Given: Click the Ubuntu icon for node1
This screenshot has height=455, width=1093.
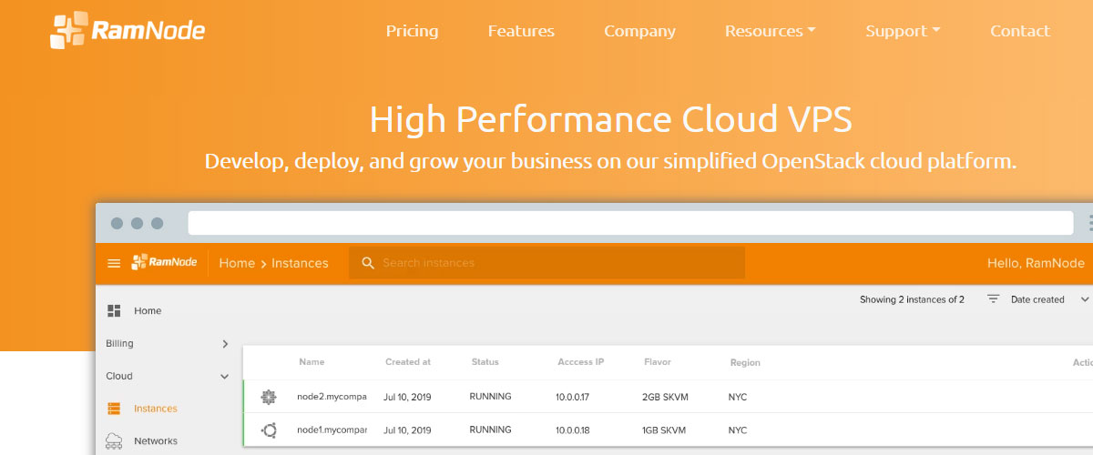Looking at the screenshot, I should (268, 430).
